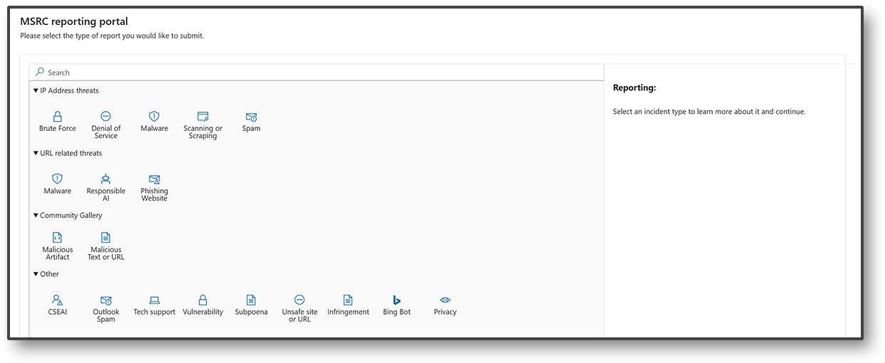
Task: Select the Unsafe site or URL icon
Action: pos(300,300)
